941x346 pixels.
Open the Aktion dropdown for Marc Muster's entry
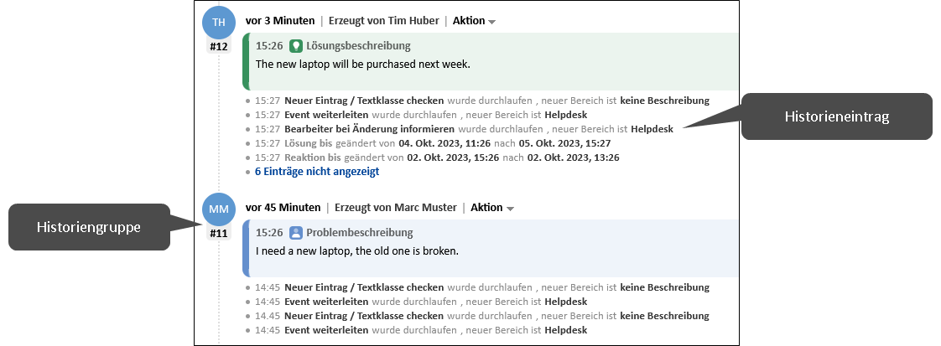tap(492, 208)
